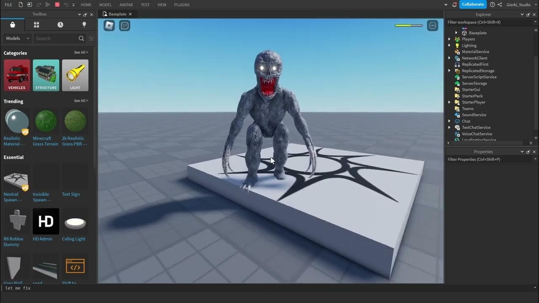The width and height of the screenshot is (539, 303).
Task: Click the New file icon
Action: (x=21, y=5)
